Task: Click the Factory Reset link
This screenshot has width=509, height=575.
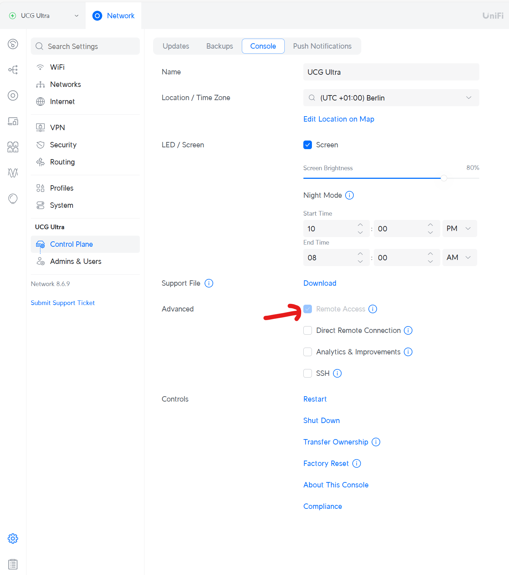Action: coord(326,463)
